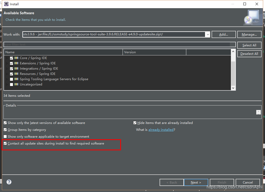The width and height of the screenshot is (265, 192).
Task: Click Select All button
Action: pyautogui.click(x=249, y=45)
